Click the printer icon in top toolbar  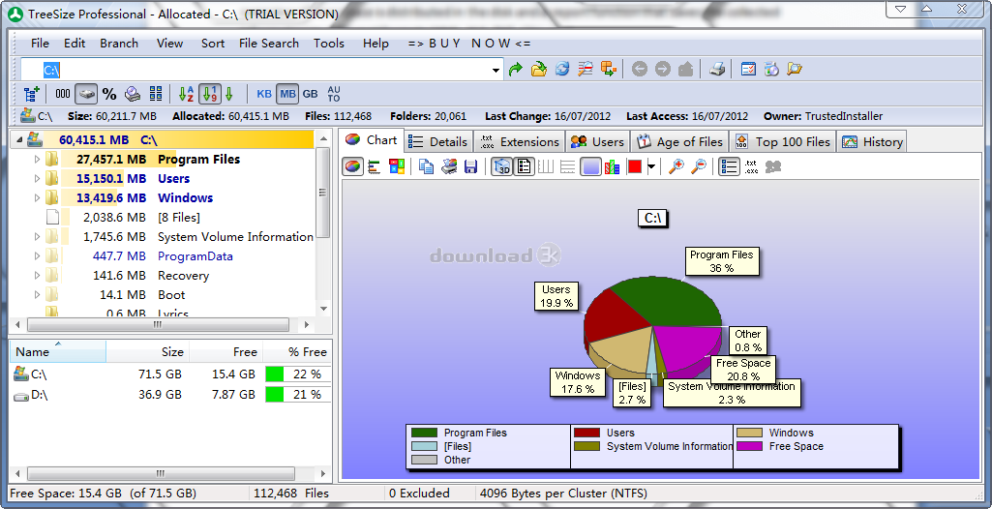pyautogui.click(x=716, y=69)
